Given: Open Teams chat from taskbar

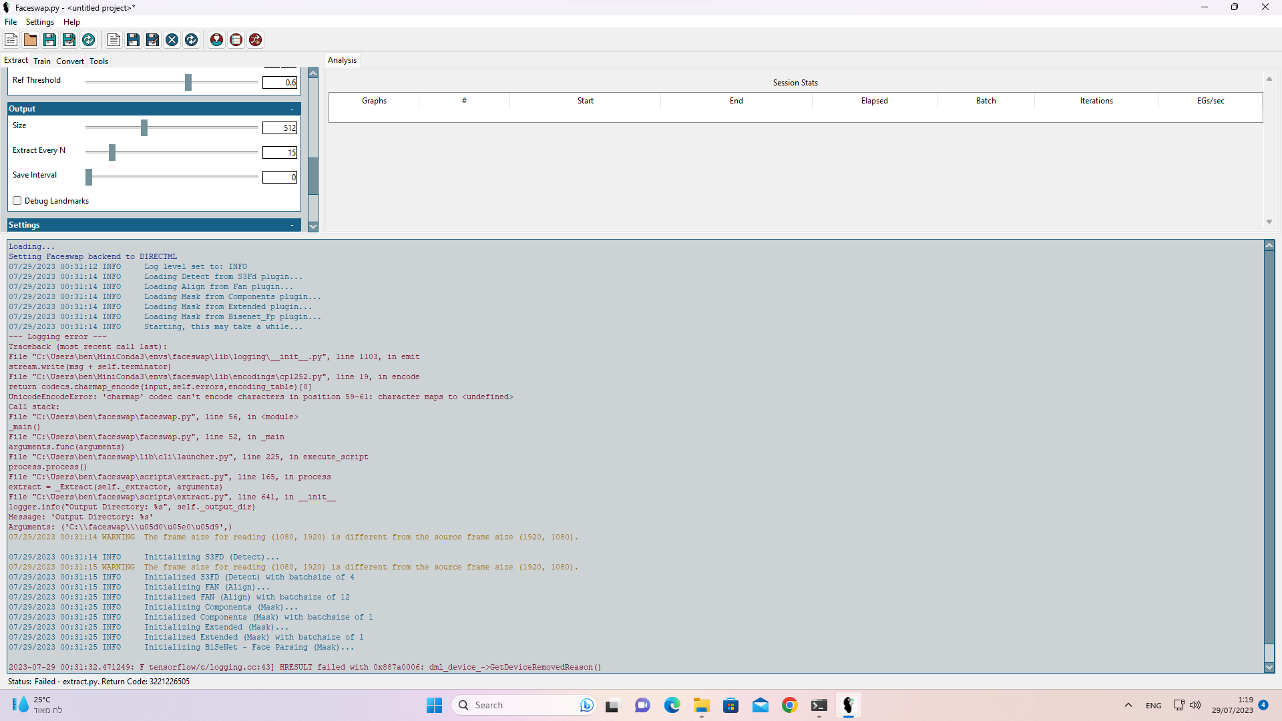Looking at the screenshot, I should (643, 705).
